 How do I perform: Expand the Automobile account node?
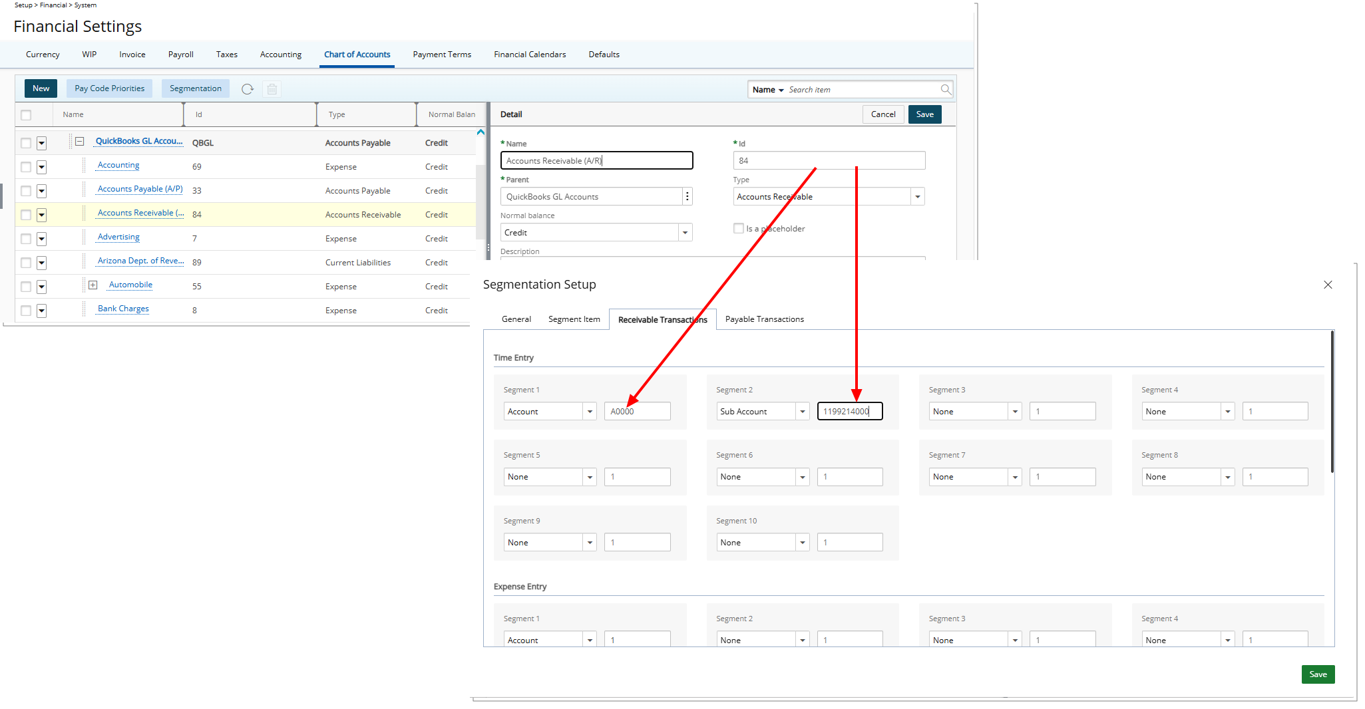93,285
